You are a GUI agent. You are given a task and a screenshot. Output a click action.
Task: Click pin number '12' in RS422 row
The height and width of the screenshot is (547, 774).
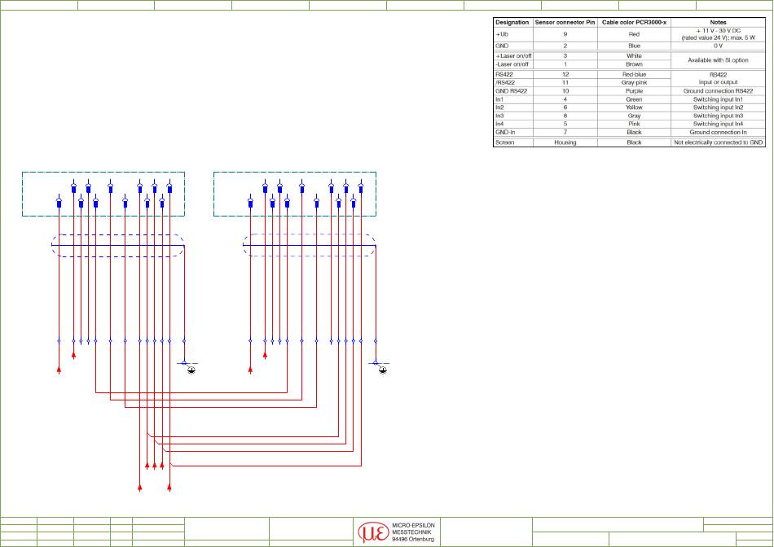[x=565, y=74]
